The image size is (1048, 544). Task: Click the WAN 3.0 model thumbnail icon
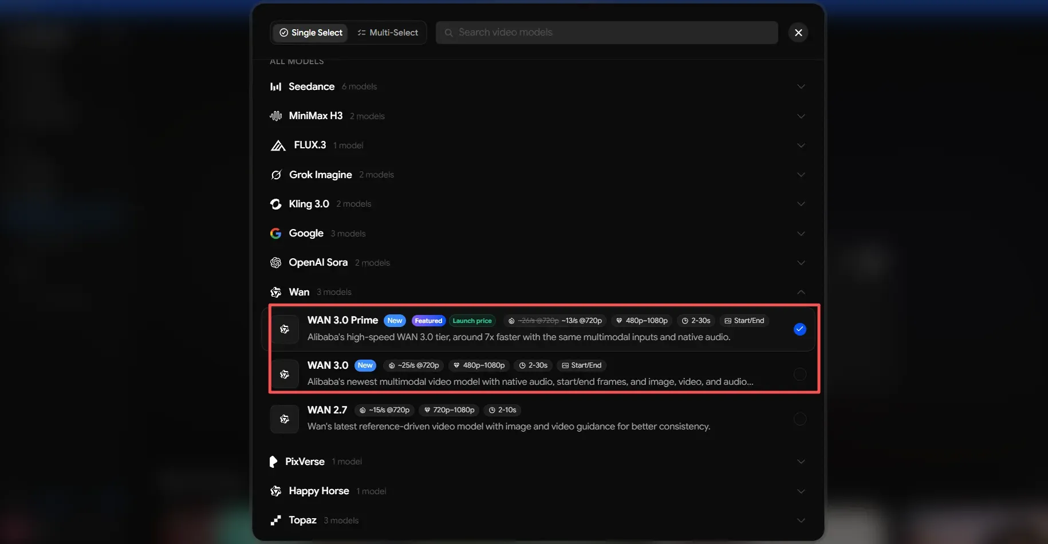click(285, 374)
